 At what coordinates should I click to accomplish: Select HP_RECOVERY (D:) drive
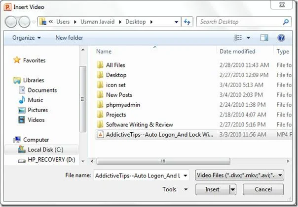(51, 159)
